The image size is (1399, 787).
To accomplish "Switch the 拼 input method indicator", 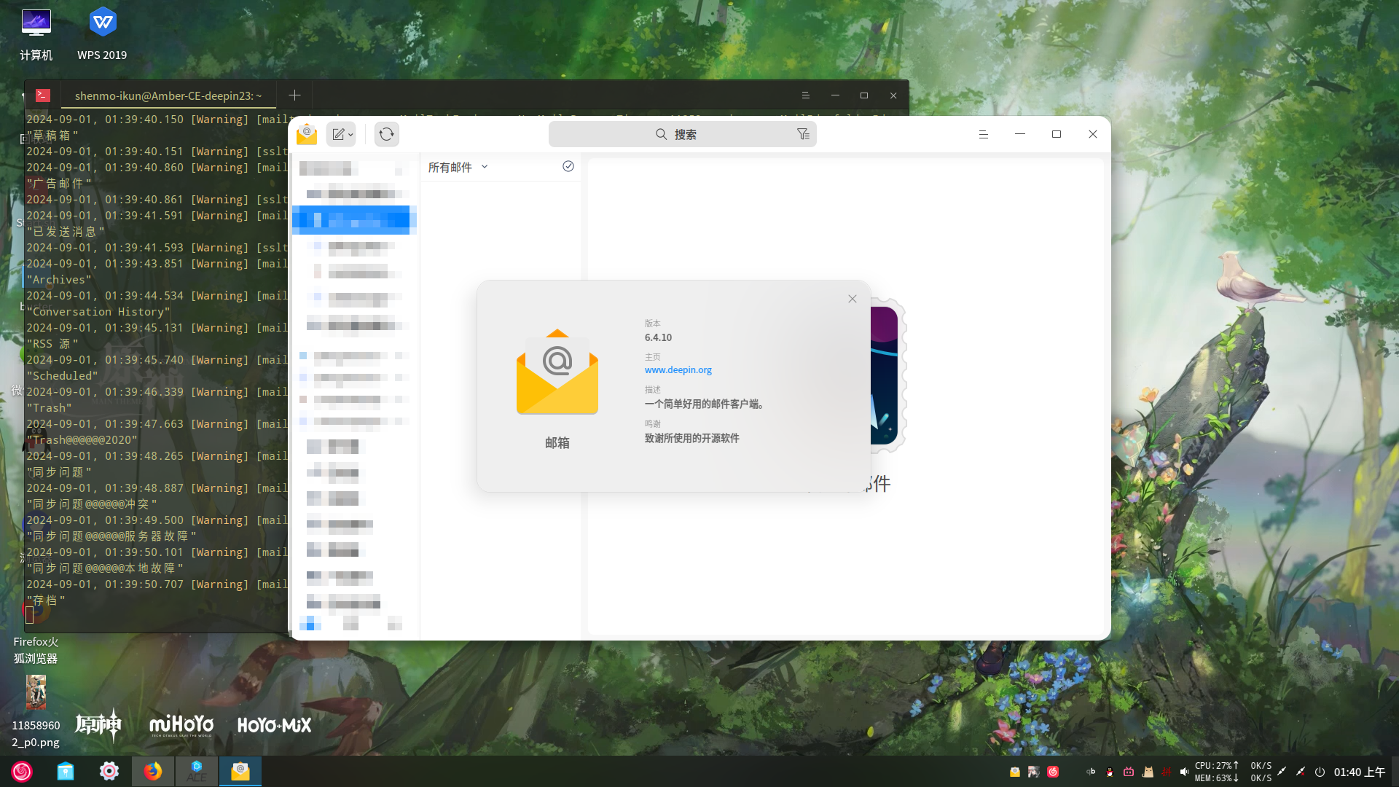I will pos(1167,772).
